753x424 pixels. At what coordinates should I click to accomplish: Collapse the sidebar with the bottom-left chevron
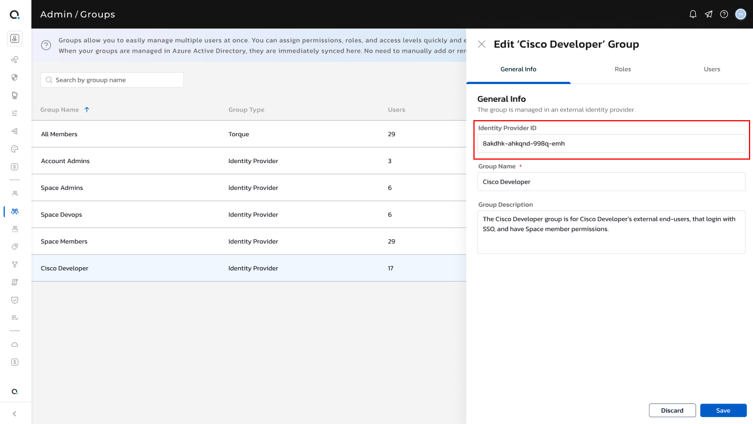[15, 413]
